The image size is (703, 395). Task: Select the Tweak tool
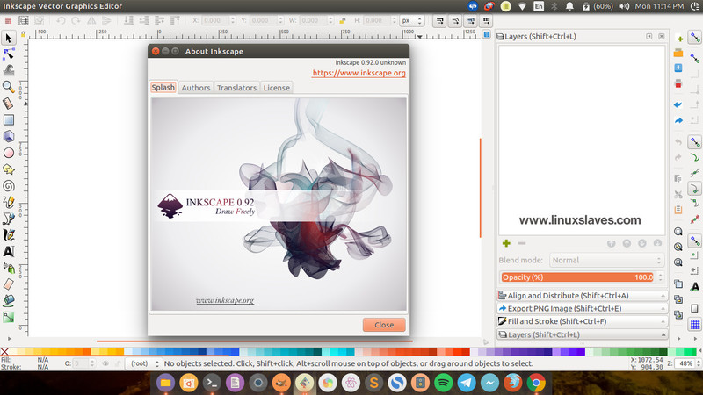pyautogui.click(x=9, y=70)
